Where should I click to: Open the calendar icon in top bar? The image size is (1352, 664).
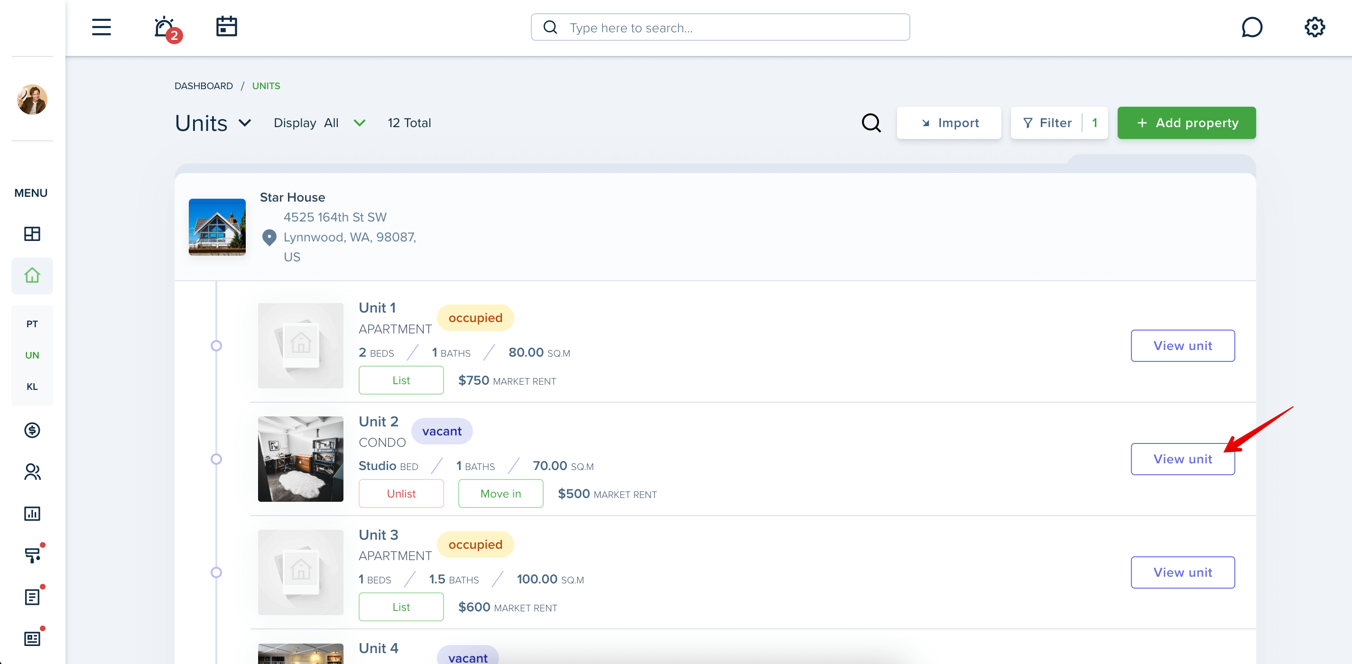pyautogui.click(x=227, y=26)
